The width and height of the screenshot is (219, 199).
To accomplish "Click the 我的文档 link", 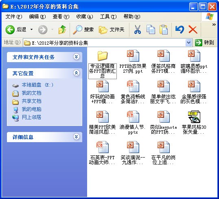I will point(31,93).
